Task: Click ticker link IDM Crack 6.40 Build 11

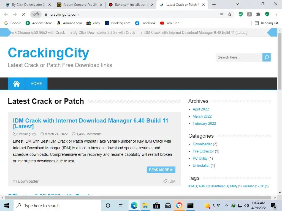Action: click(x=195, y=32)
